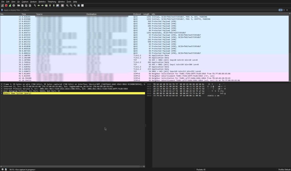Toggle auto-scroll during live capture
This screenshot has width=291, height=171.
[58, 5]
